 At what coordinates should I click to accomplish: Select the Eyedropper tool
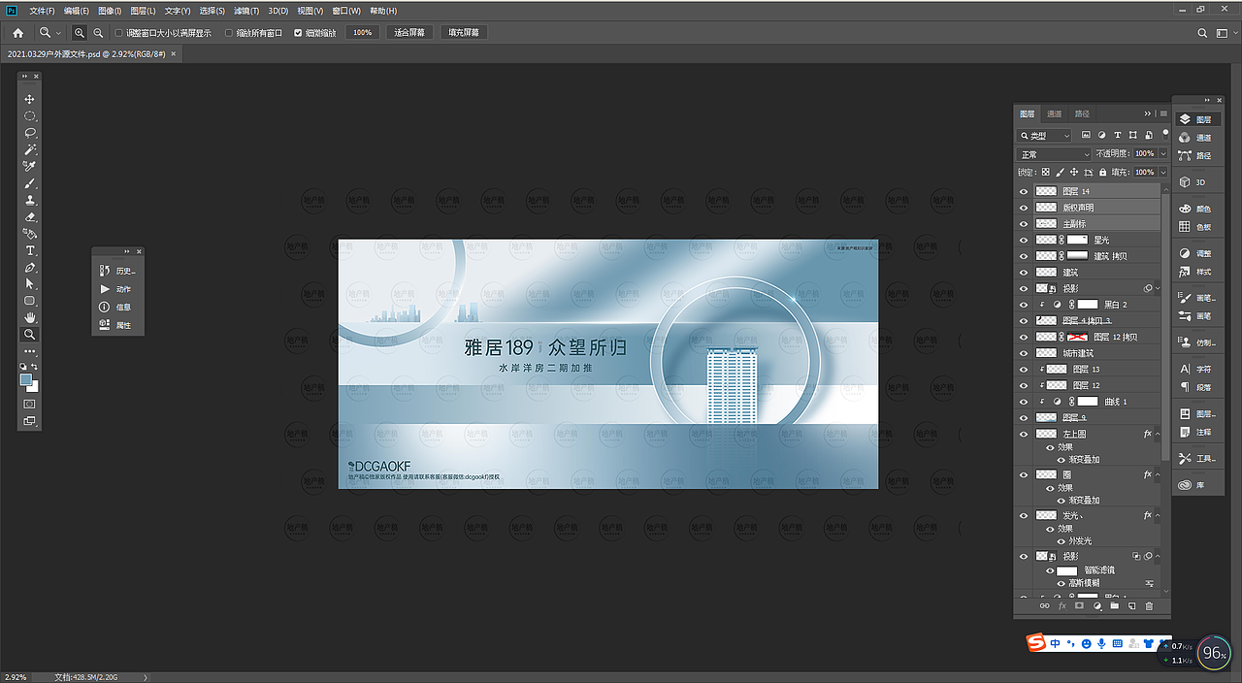pos(30,167)
